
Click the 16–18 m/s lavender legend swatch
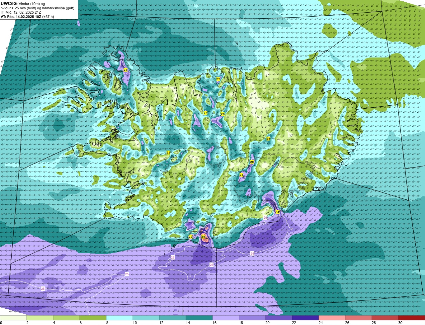tap(226, 318)
